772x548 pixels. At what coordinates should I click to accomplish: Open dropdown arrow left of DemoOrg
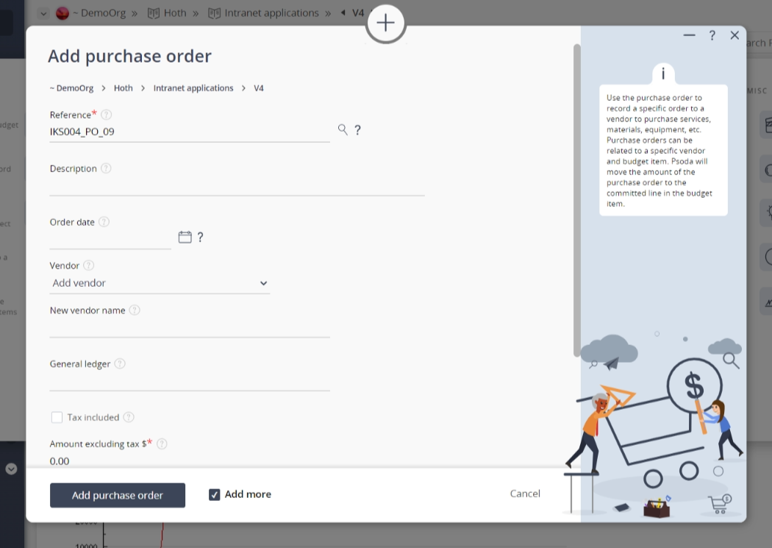[x=43, y=13]
